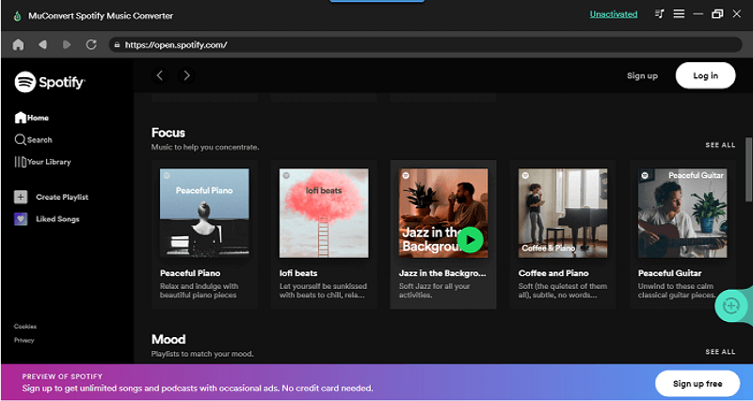Click Coffee and Piano title text
753x401 pixels.
553,273
